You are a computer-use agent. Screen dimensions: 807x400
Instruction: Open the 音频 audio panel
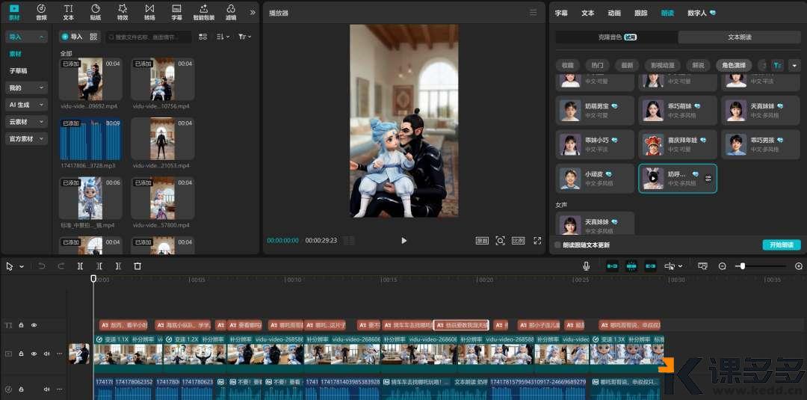point(41,13)
